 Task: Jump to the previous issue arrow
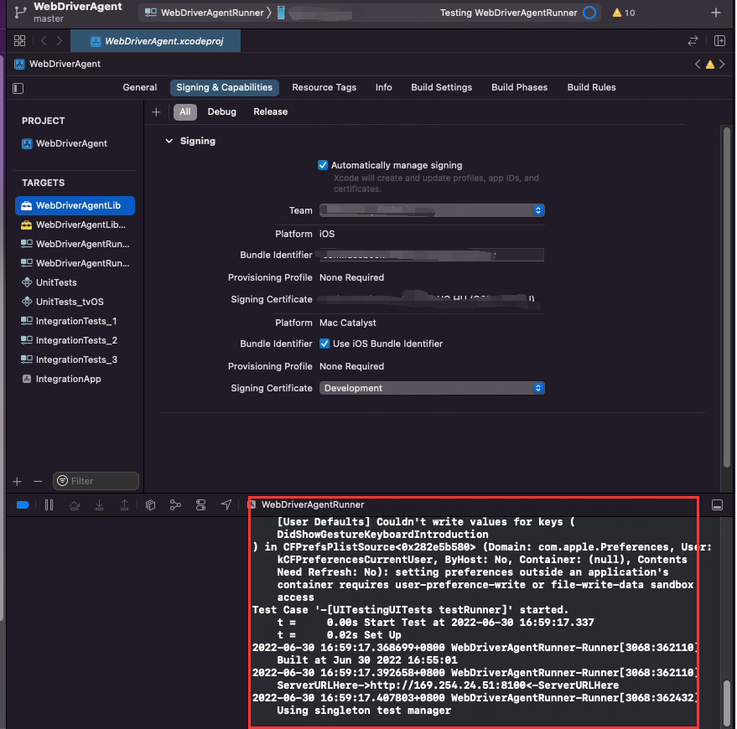click(698, 65)
